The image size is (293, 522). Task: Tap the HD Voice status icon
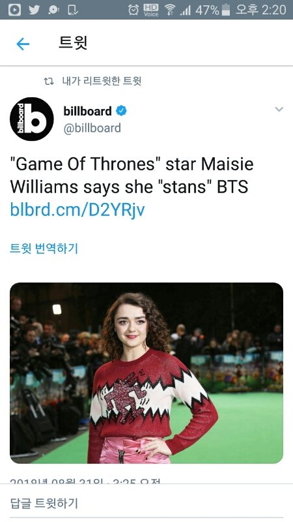[x=151, y=10]
